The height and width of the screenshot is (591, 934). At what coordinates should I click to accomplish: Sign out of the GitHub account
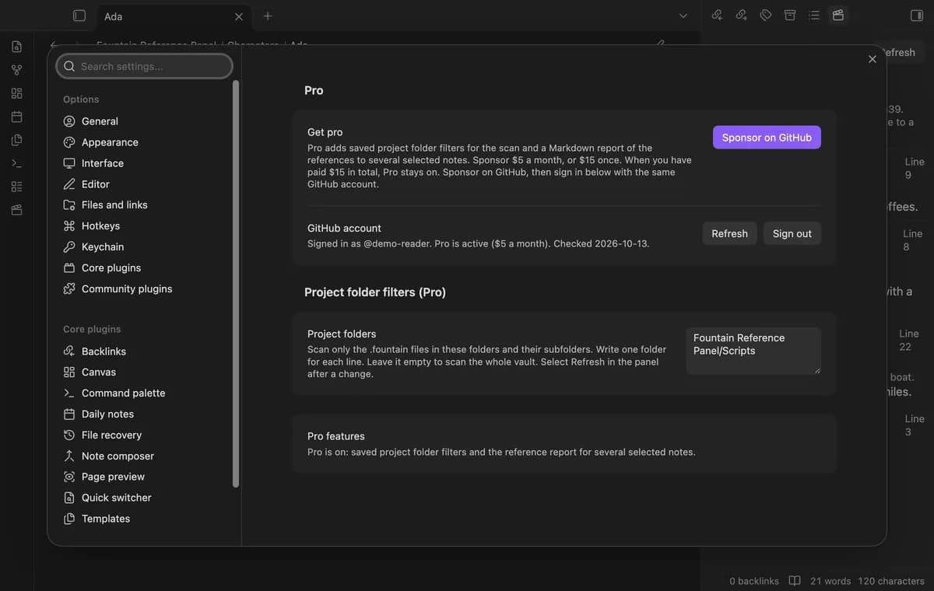[x=792, y=233]
